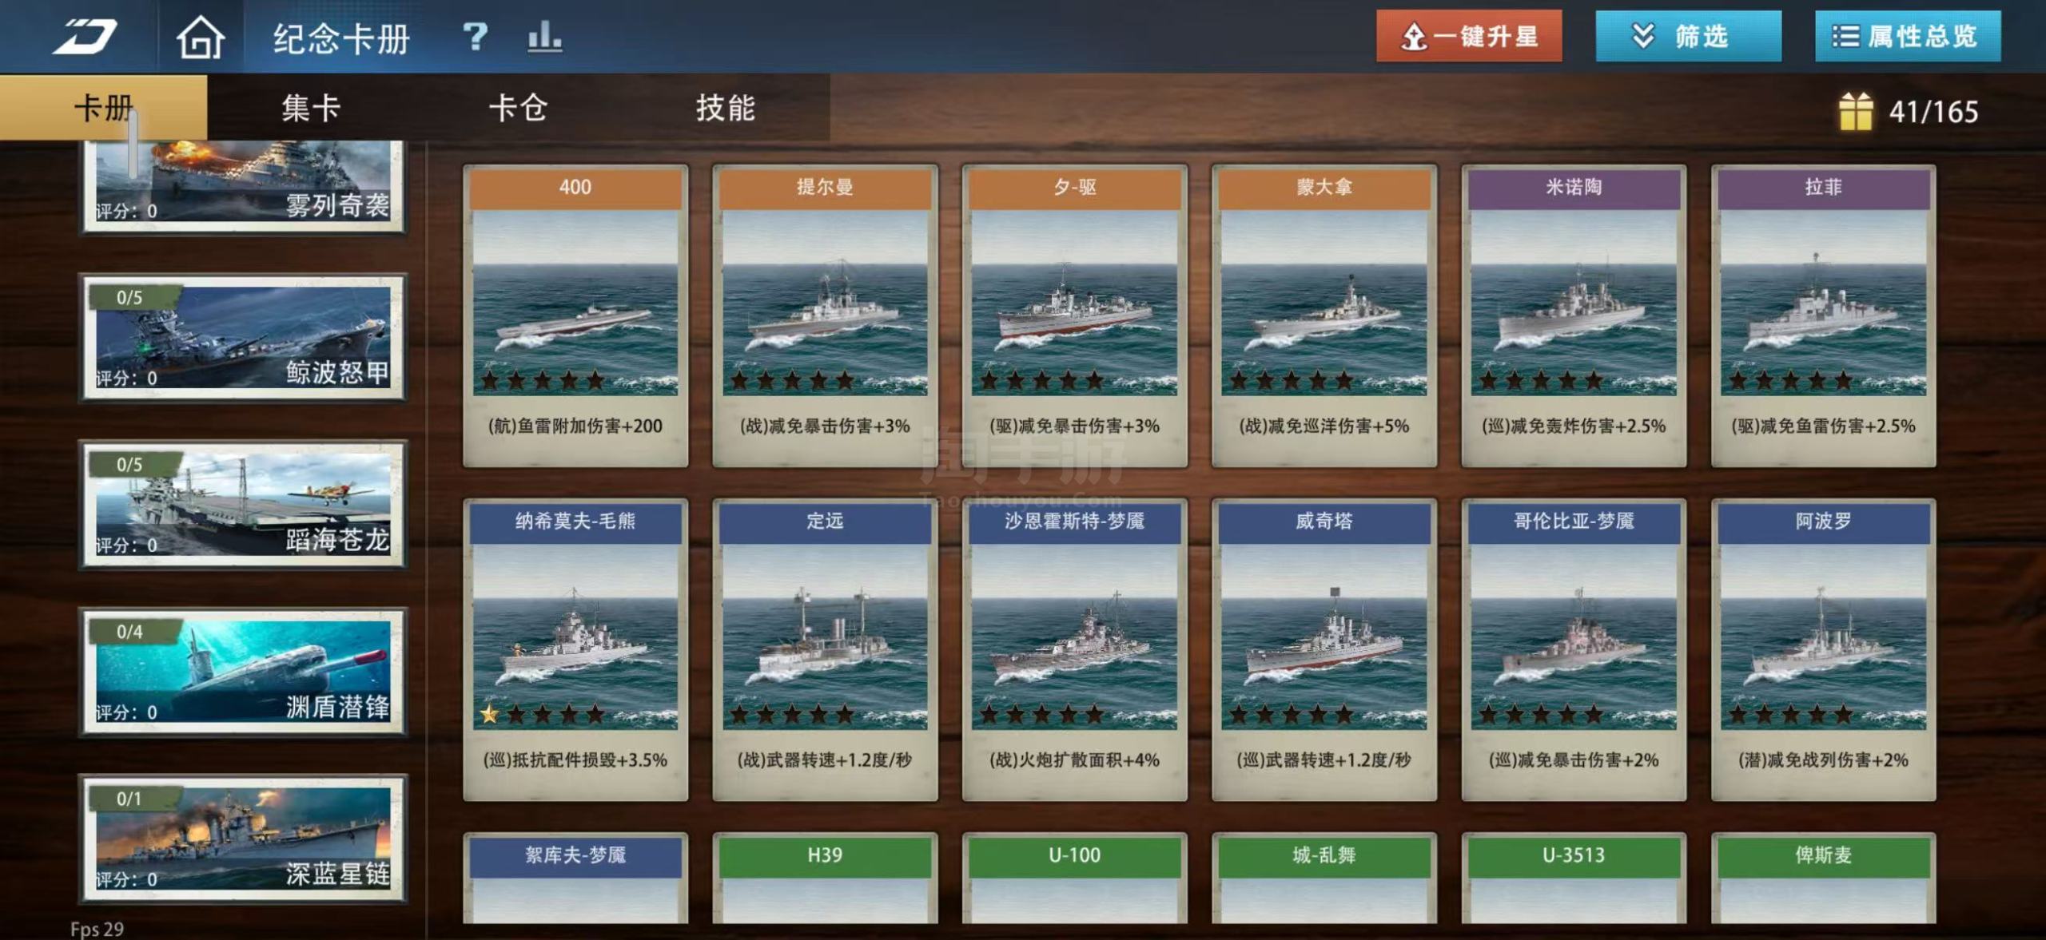Select the 渊盾潜锋 submarine album

coord(243,671)
